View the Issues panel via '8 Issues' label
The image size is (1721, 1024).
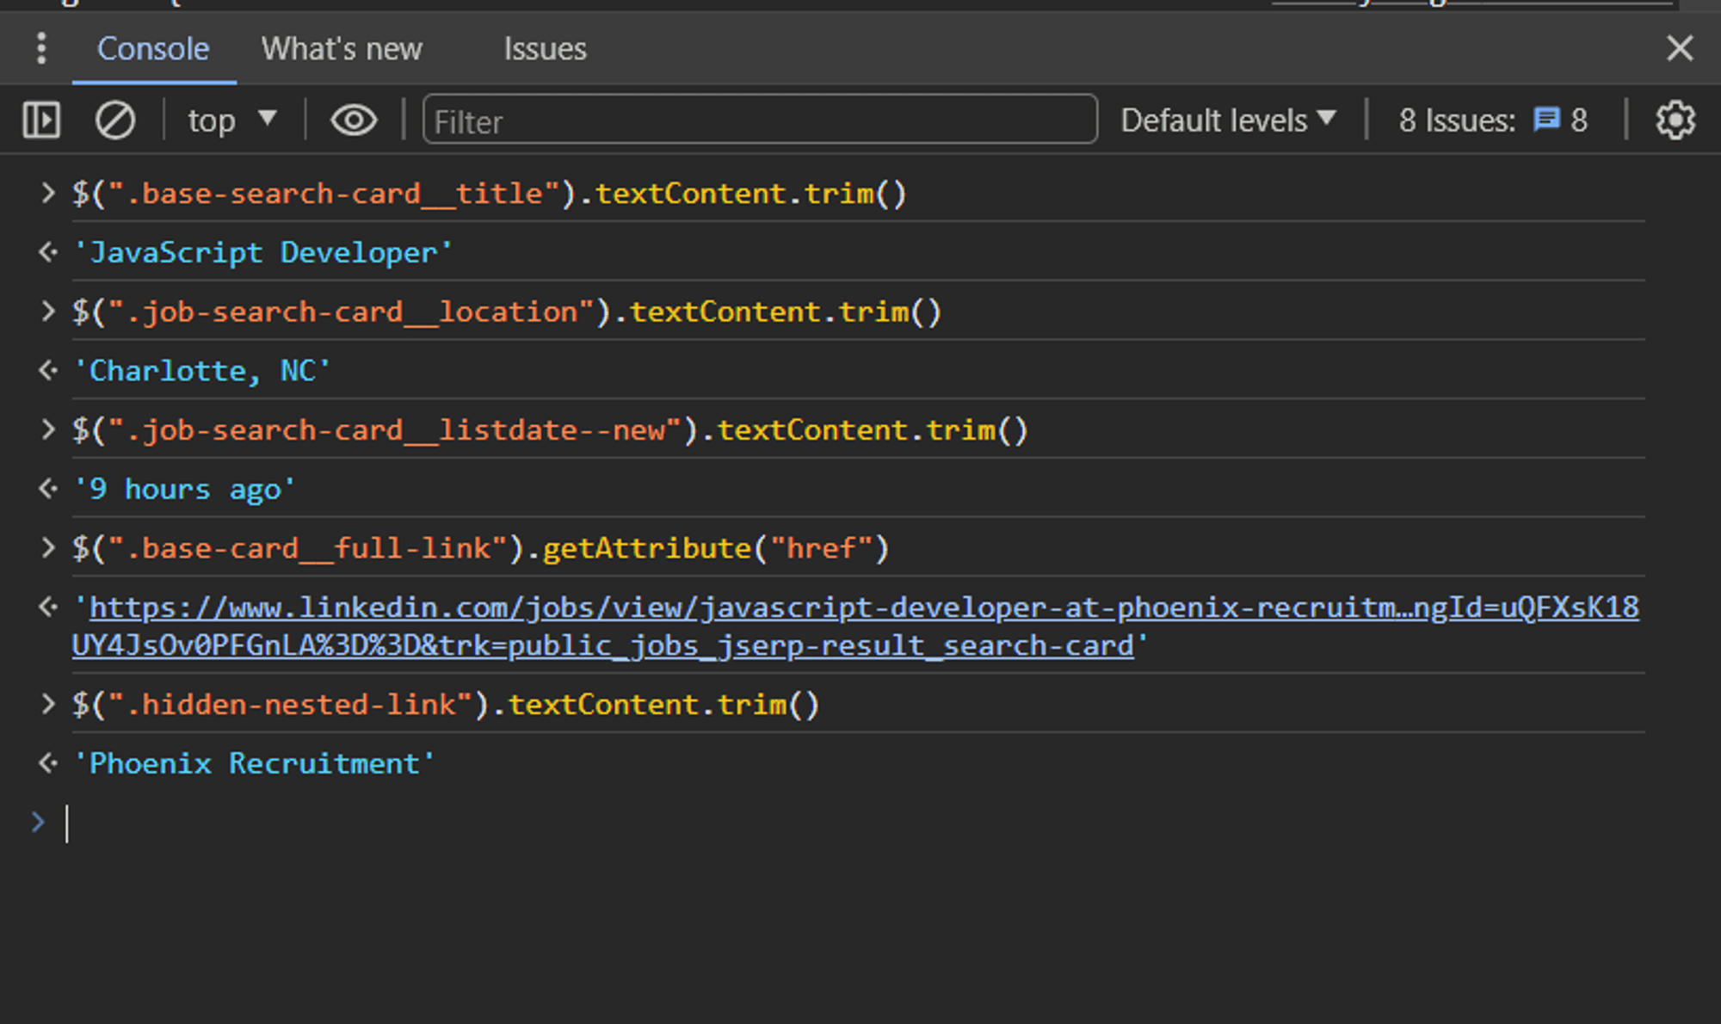click(x=1456, y=120)
